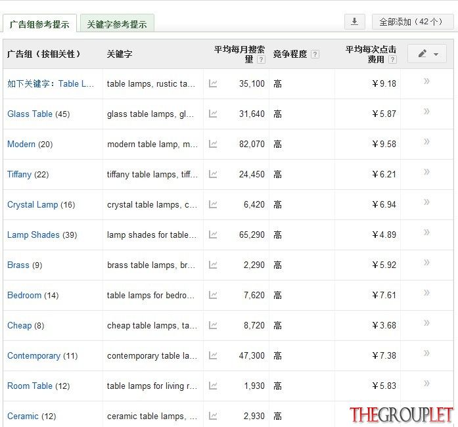Add the Brass group via double-arrow icon

(426, 262)
